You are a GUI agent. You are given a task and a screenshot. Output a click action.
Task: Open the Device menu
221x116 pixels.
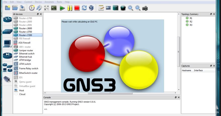click(38, 2)
